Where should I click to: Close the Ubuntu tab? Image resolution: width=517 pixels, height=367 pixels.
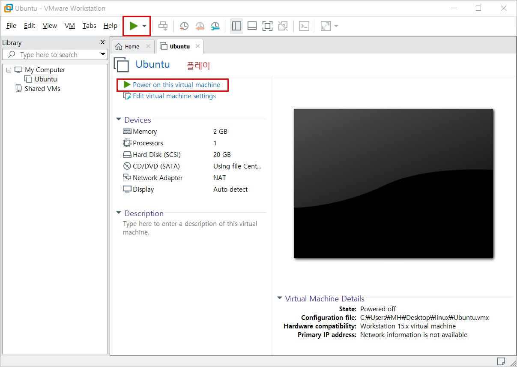[x=197, y=46]
